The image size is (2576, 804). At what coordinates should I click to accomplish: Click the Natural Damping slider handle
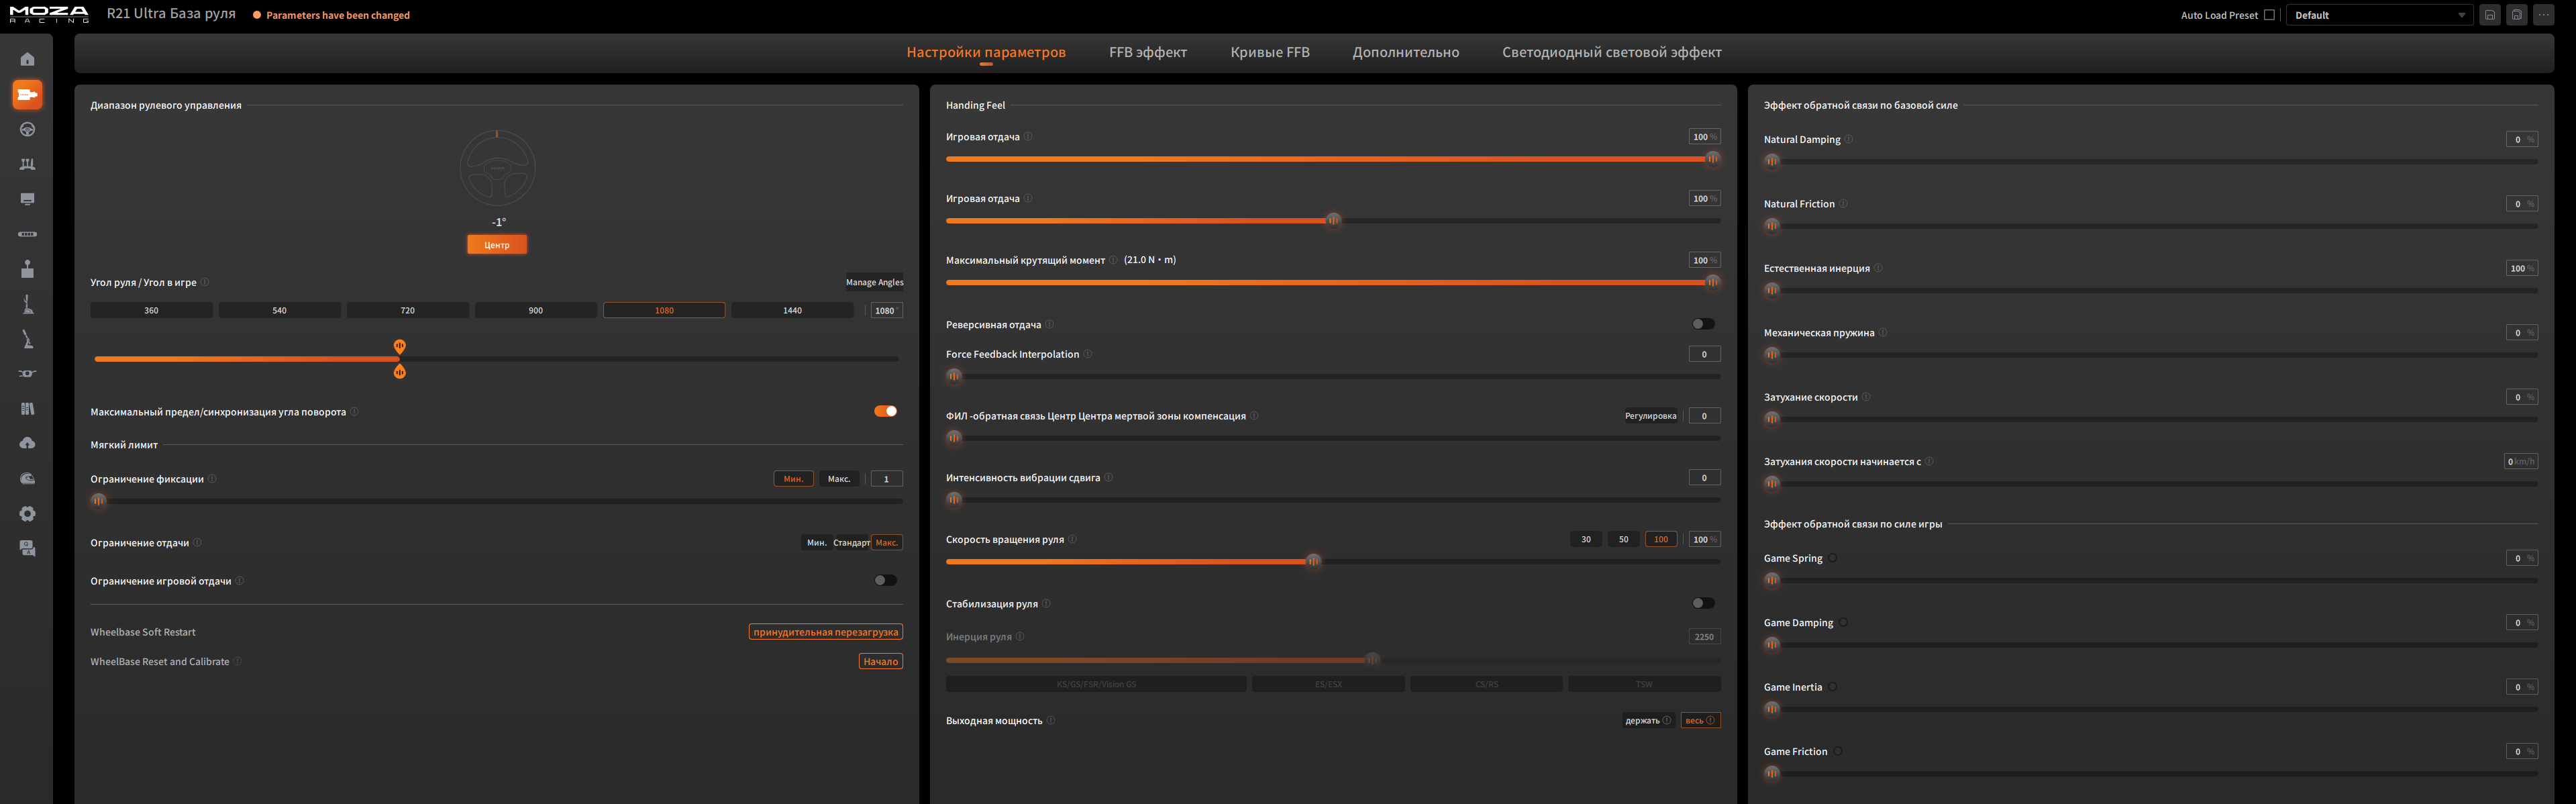1772,161
